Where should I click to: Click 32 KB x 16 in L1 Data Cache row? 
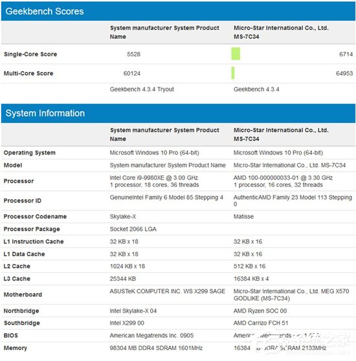click(248, 254)
